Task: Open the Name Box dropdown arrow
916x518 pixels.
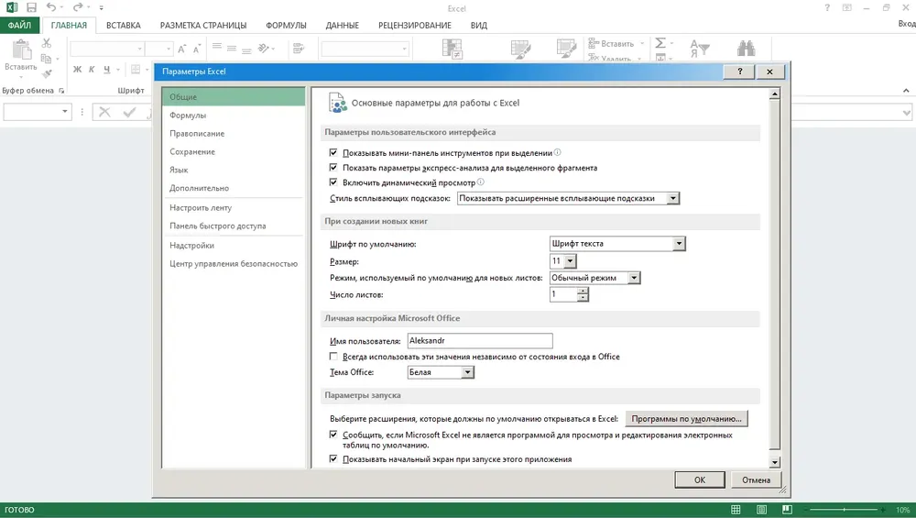Action: [65, 111]
